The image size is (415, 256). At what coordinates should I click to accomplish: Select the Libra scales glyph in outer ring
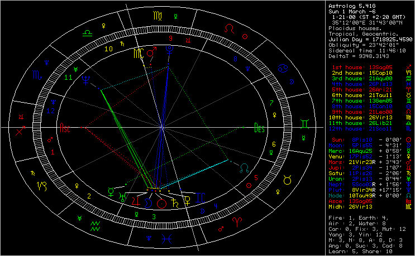tap(88, 33)
